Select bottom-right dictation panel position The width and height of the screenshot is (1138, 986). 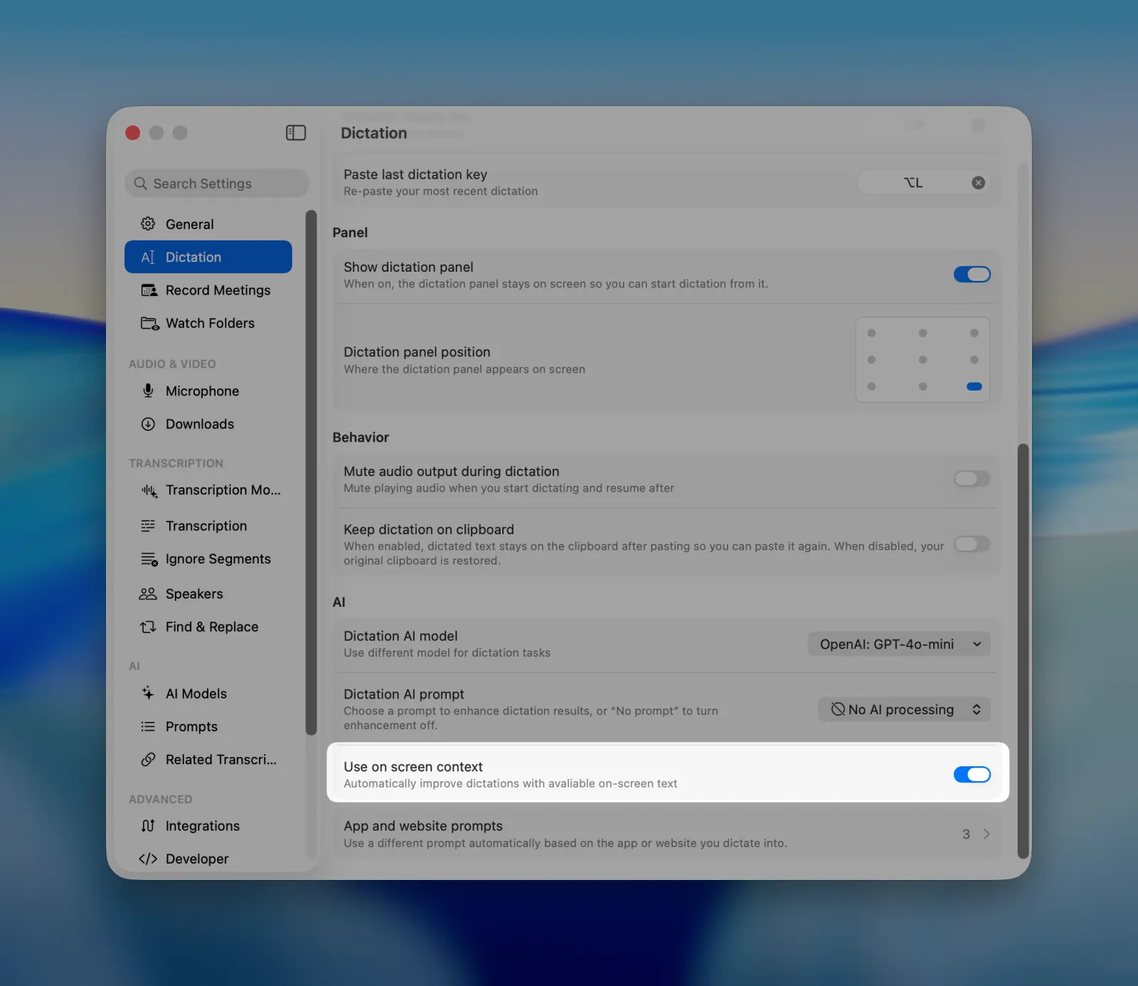pyautogui.click(x=974, y=386)
